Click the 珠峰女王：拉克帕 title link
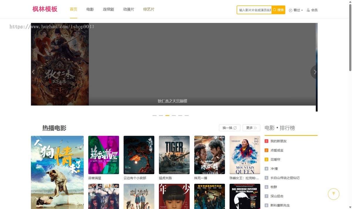 (x=244, y=178)
